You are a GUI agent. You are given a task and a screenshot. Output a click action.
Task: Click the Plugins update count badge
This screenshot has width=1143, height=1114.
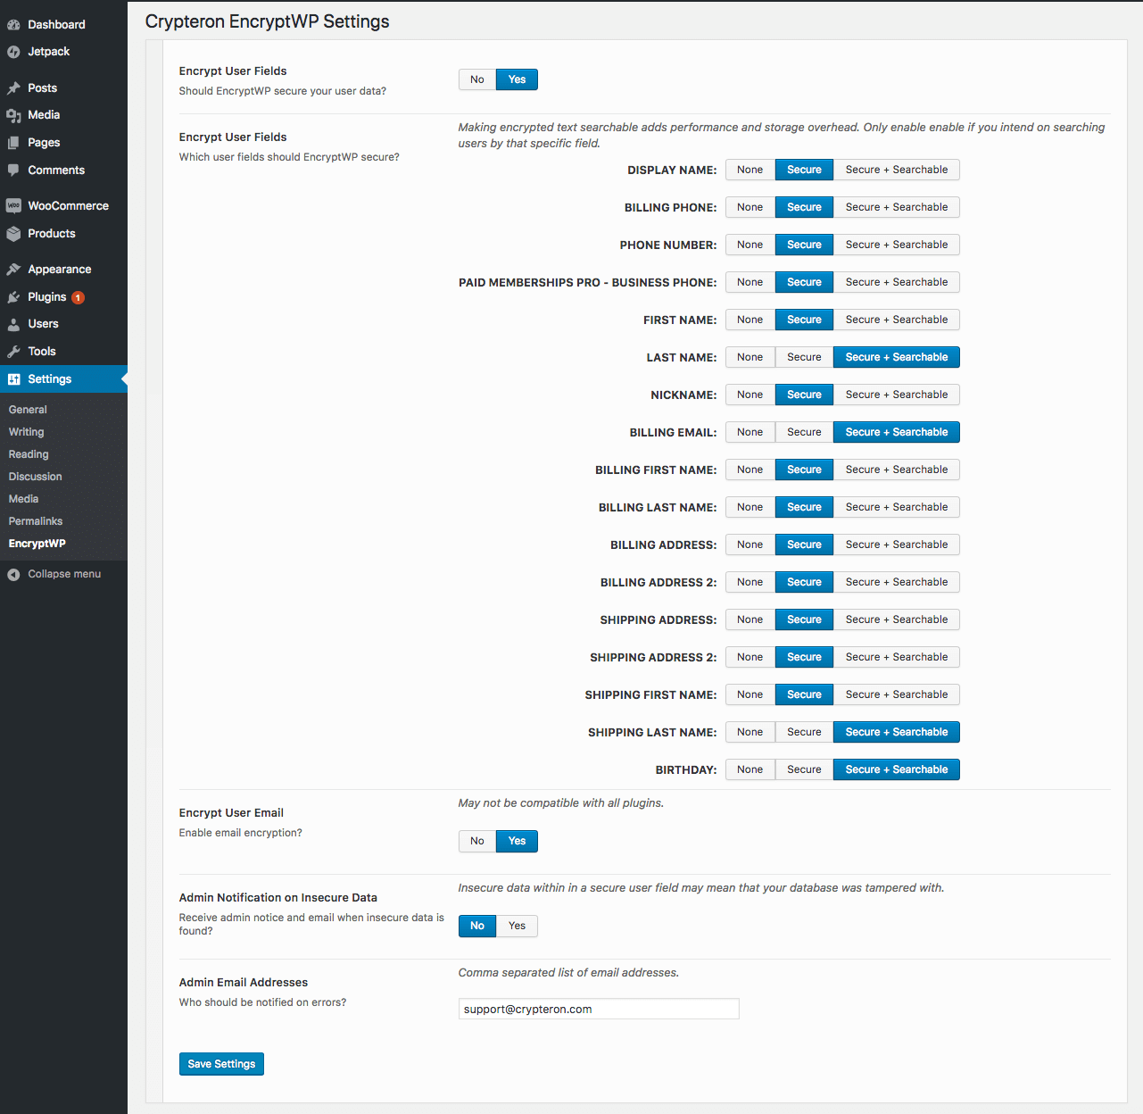click(x=79, y=297)
